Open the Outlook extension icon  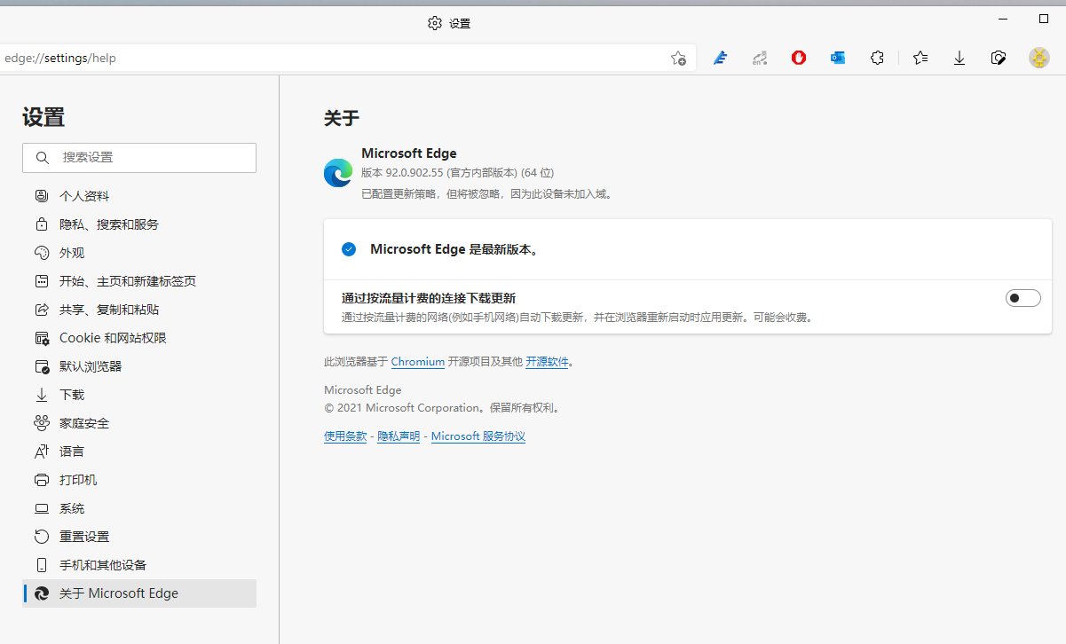pos(838,59)
